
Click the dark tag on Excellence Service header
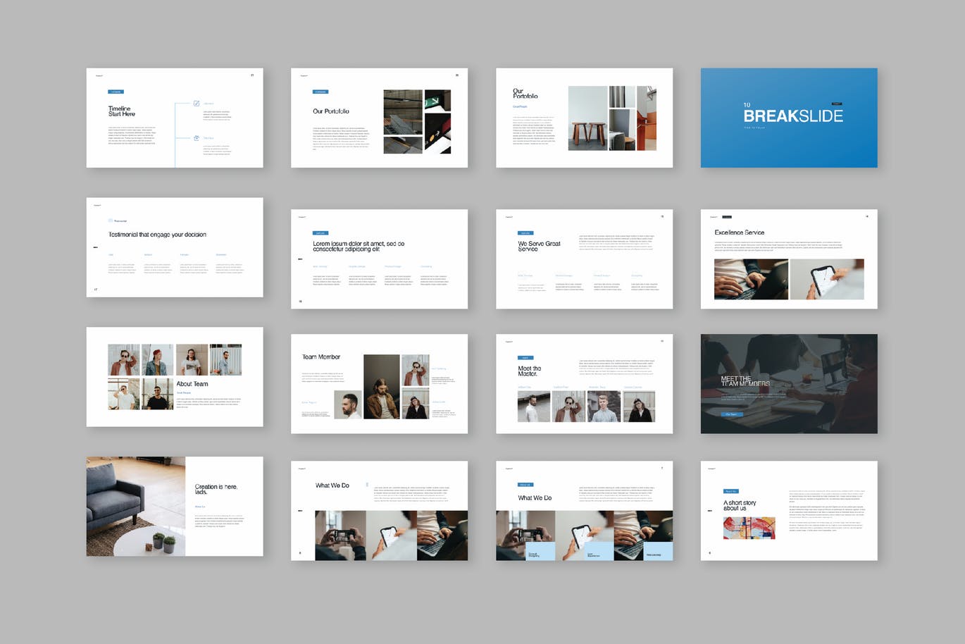tap(727, 217)
